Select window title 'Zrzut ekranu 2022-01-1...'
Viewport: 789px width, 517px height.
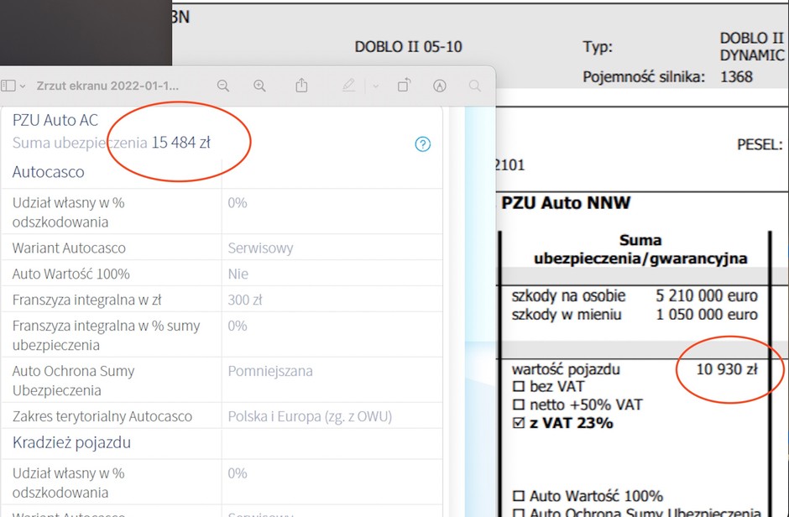pyautogui.click(x=107, y=86)
